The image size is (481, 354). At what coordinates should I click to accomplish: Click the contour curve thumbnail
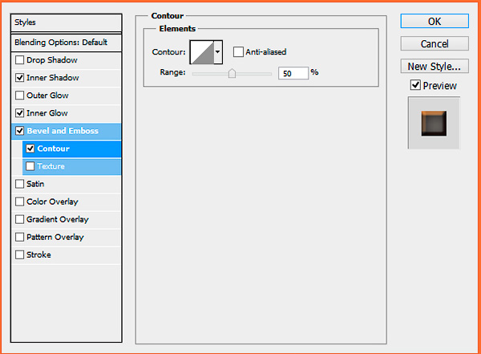click(x=202, y=52)
